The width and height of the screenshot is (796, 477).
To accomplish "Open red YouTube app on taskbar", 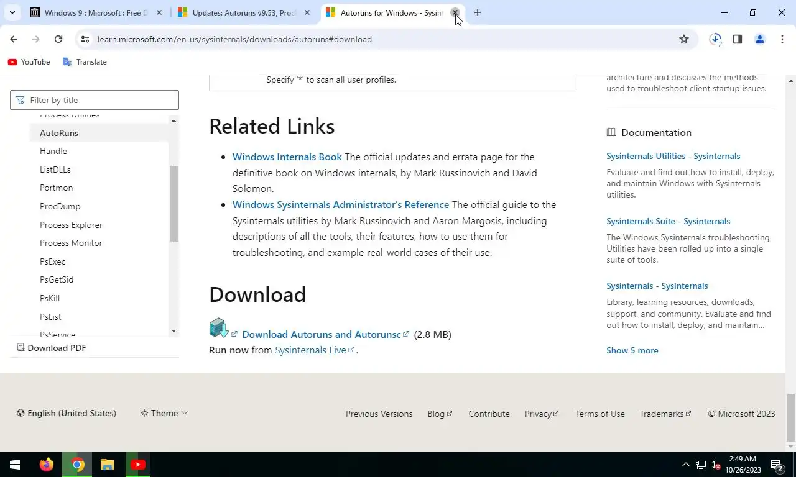I will coord(138,465).
